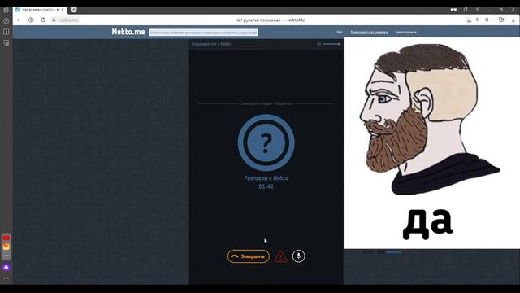Click the incognito glasses icon in the title bar
Image resolution: width=520 pixels, height=293 pixels.
[453, 10]
